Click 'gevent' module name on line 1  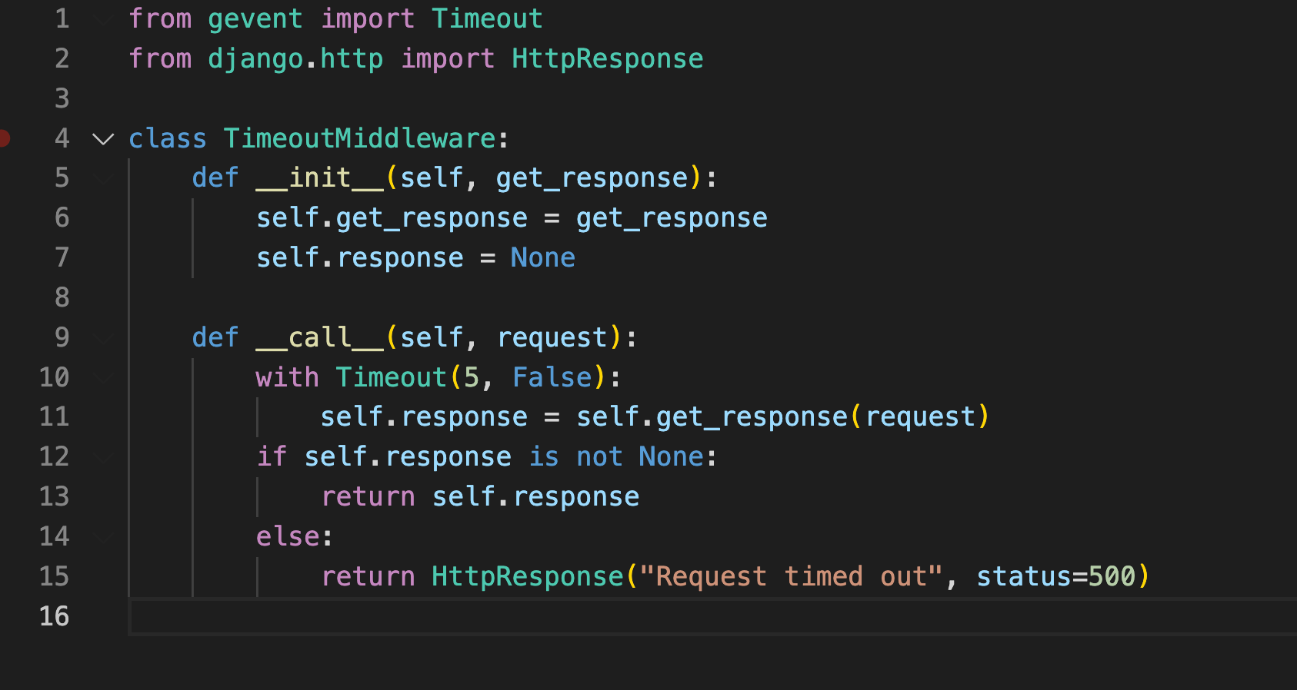pos(255,18)
